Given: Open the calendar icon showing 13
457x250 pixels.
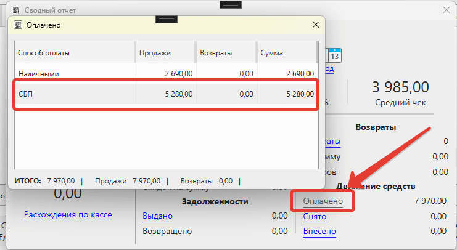Looking at the screenshot, I should [336, 54].
